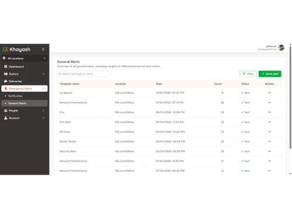Open actions menu for Lockdown row
The width and height of the screenshot is (292, 219).
click(x=269, y=93)
